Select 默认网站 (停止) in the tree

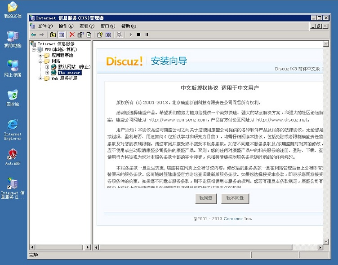click(74, 67)
